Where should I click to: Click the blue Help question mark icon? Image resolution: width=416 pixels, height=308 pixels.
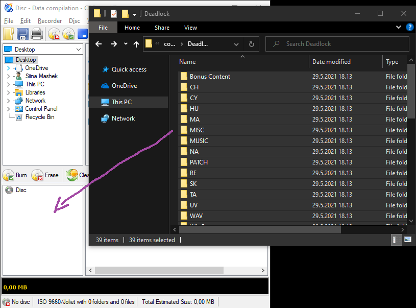pyautogui.click(x=410, y=27)
